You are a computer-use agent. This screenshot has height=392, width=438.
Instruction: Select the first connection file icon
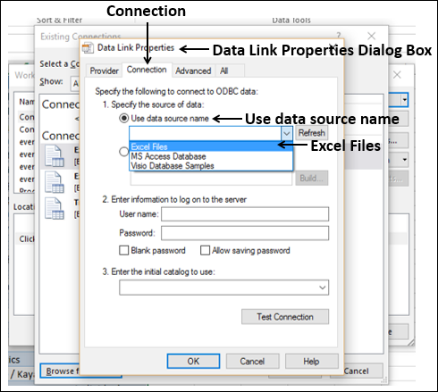point(55,155)
